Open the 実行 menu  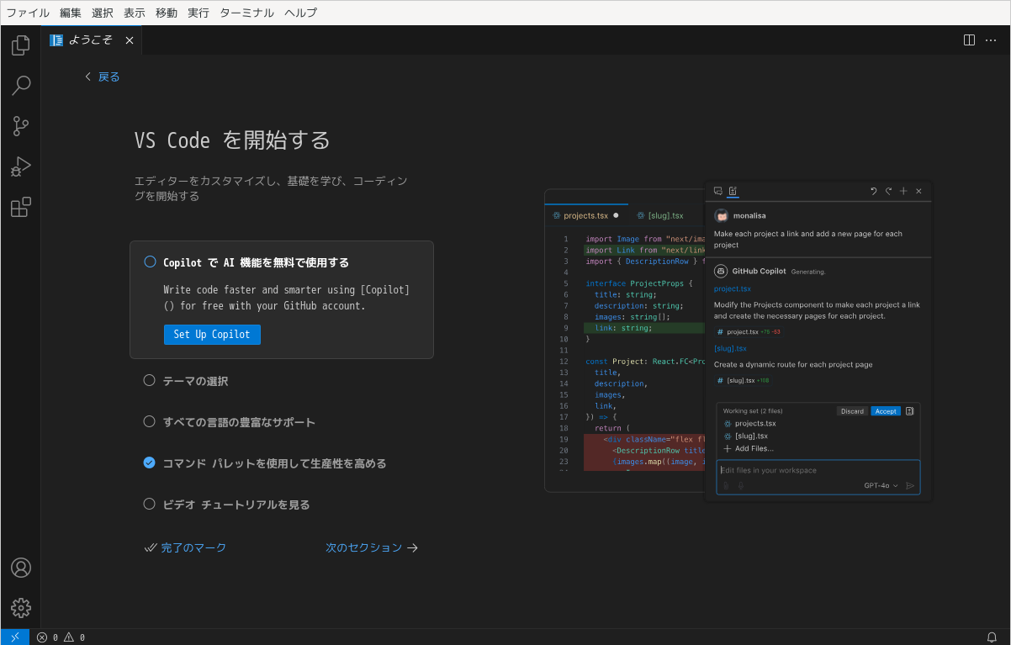point(198,13)
